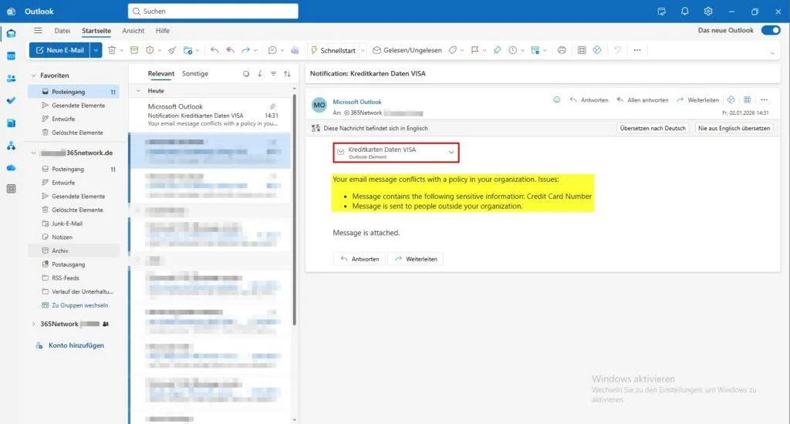
Task: Switch to the Sonstige inbox tab
Action: (195, 74)
